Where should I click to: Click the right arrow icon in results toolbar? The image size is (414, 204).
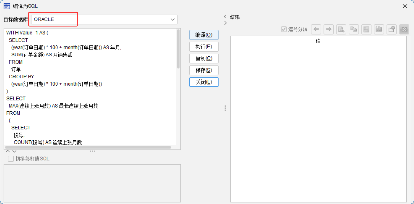329,30
